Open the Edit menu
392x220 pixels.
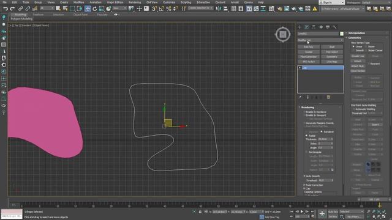(x=14, y=2)
